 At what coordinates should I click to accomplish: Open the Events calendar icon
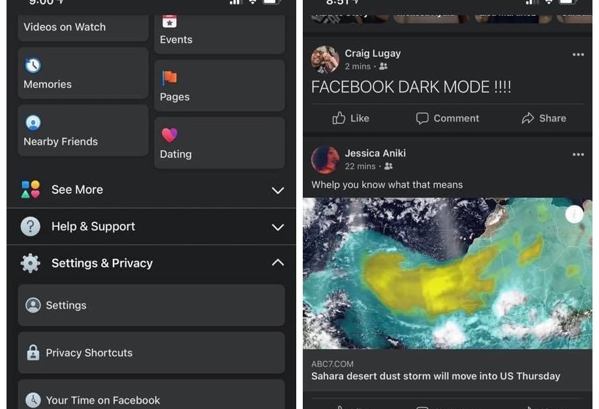click(x=169, y=22)
